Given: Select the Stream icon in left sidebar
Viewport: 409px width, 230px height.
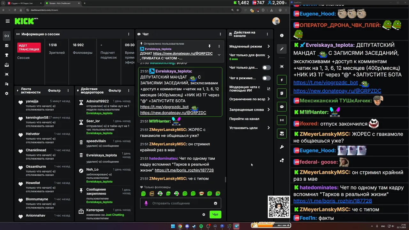Looking at the screenshot, I should tap(7, 36).
